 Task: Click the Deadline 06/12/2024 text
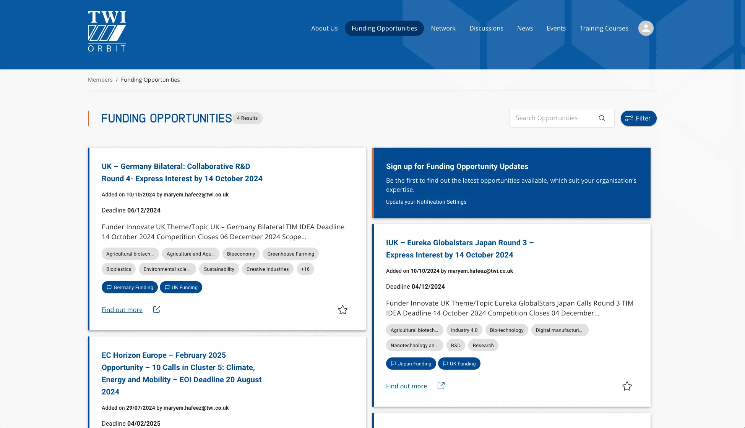pyautogui.click(x=131, y=210)
